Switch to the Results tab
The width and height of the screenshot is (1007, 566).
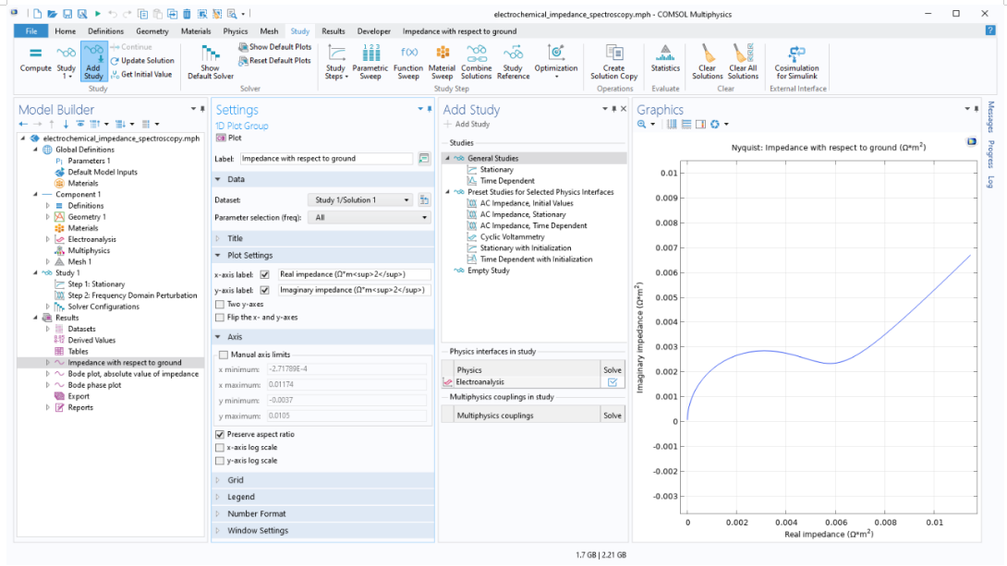pyautogui.click(x=334, y=30)
